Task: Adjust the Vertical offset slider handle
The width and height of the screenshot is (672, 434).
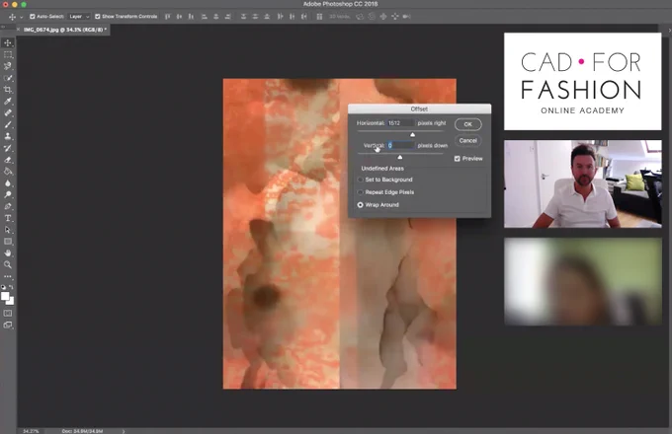Action: [400, 158]
